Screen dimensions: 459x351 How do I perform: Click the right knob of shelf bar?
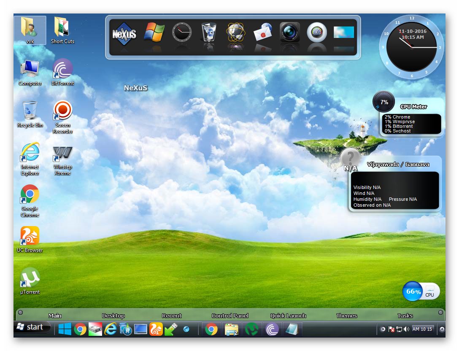click(440, 312)
